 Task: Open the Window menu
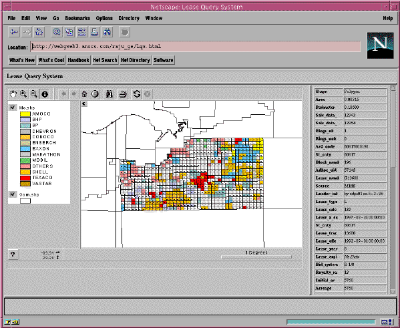click(154, 18)
